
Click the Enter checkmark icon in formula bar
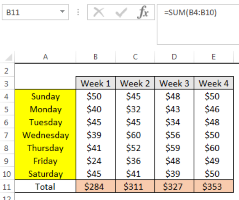click(121, 12)
